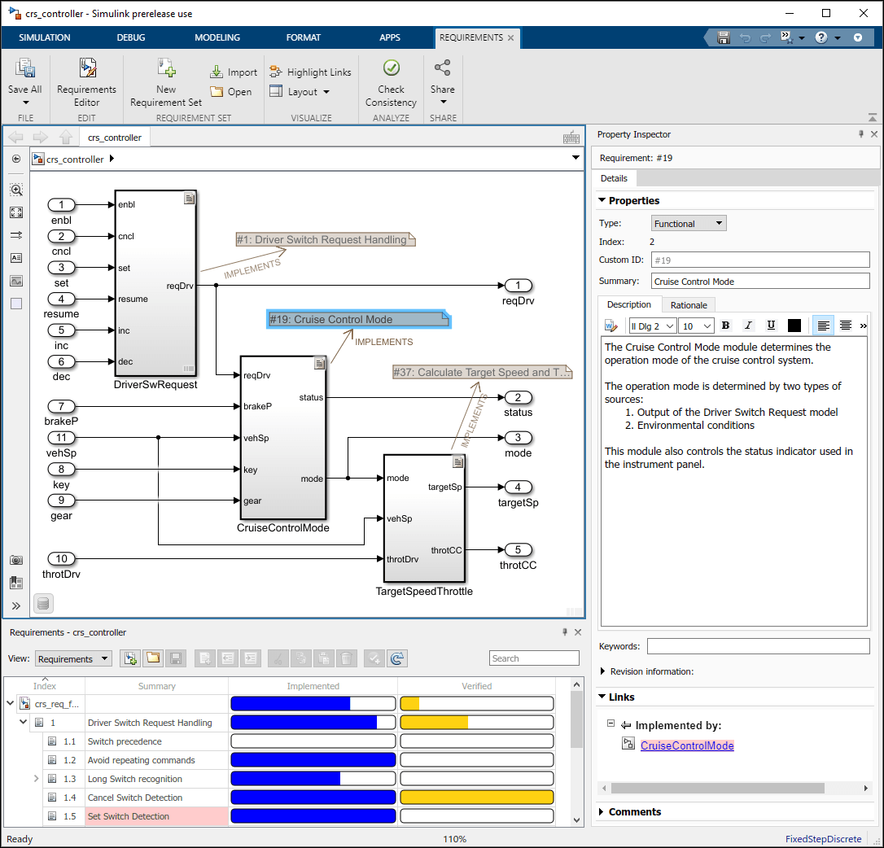This screenshot has height=848, width=884.
Task: Click the black text color swatch
Action: coord(794,326)
